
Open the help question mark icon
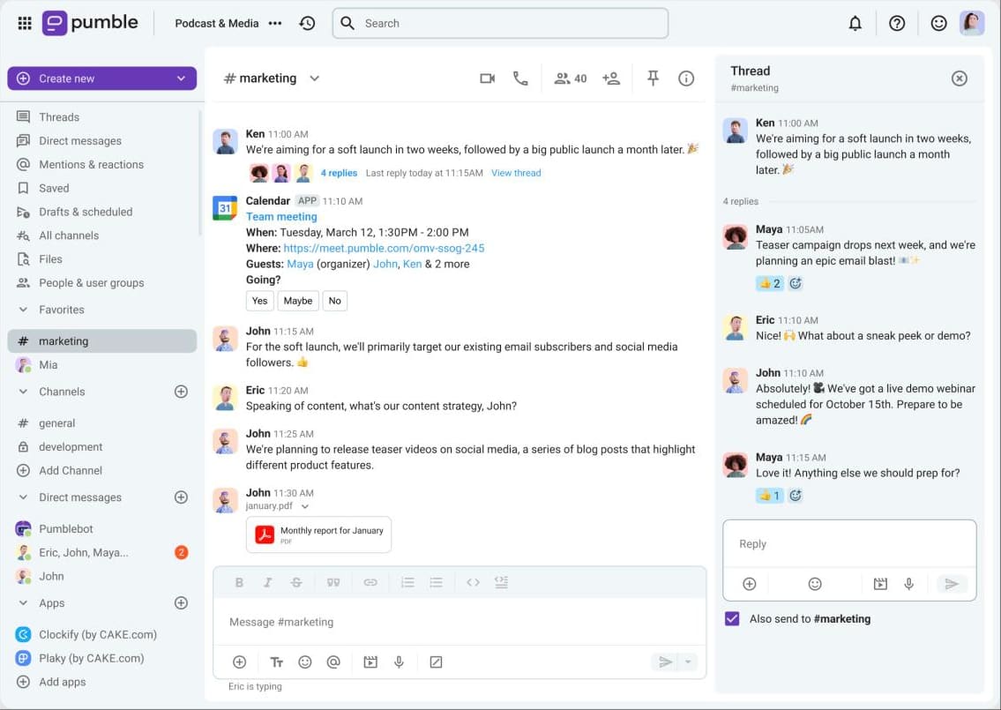(x=897, y=24)
